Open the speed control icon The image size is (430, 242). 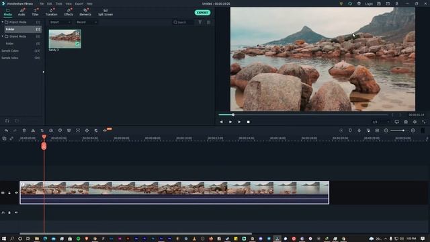(51, 130)
